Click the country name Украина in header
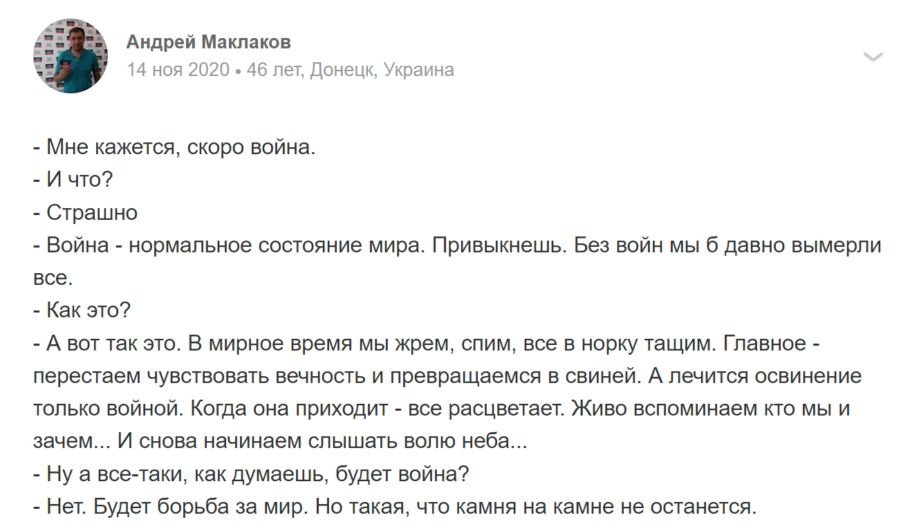This screenshot has height=531, width=901. tap(419, 70)
